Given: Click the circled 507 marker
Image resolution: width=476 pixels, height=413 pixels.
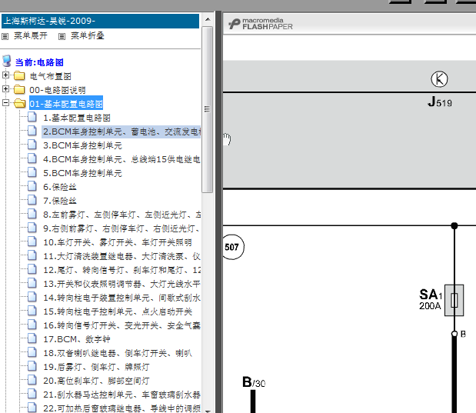Looking at the screenshot, I should pyautogui.click(x=232, y=247).
